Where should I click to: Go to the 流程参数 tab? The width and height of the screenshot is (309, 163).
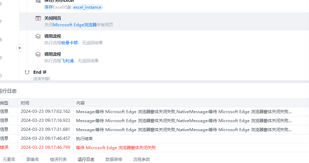pos(142,160)
